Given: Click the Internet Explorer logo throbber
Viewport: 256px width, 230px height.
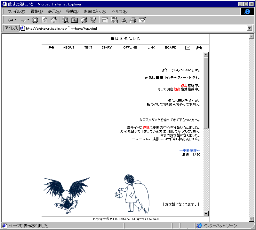Looking at the screenshot, I should coord(247,11).
